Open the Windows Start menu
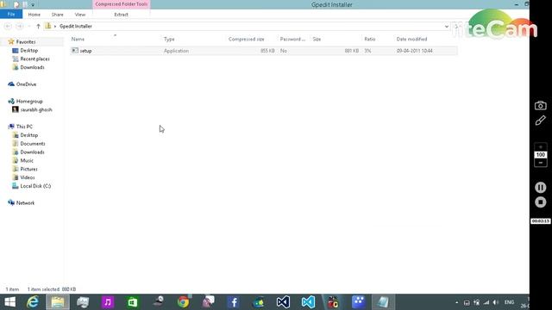The height and width of the screenshot is (310, 552). (9, 302)
